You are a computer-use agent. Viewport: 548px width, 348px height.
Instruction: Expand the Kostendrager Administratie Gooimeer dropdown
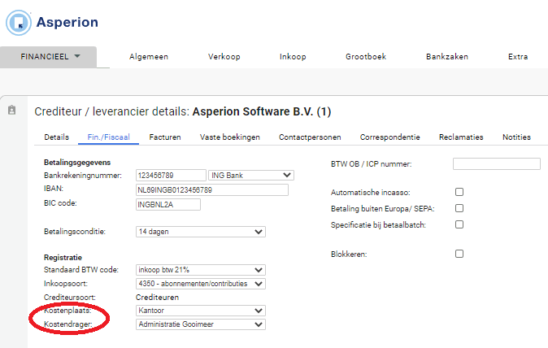201,324
